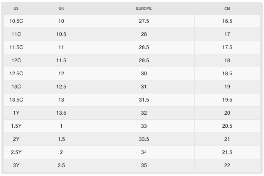This screenshot has width=264, height=176.
Task: Select the 3Y US size cell
Action: tap(16, 165)
